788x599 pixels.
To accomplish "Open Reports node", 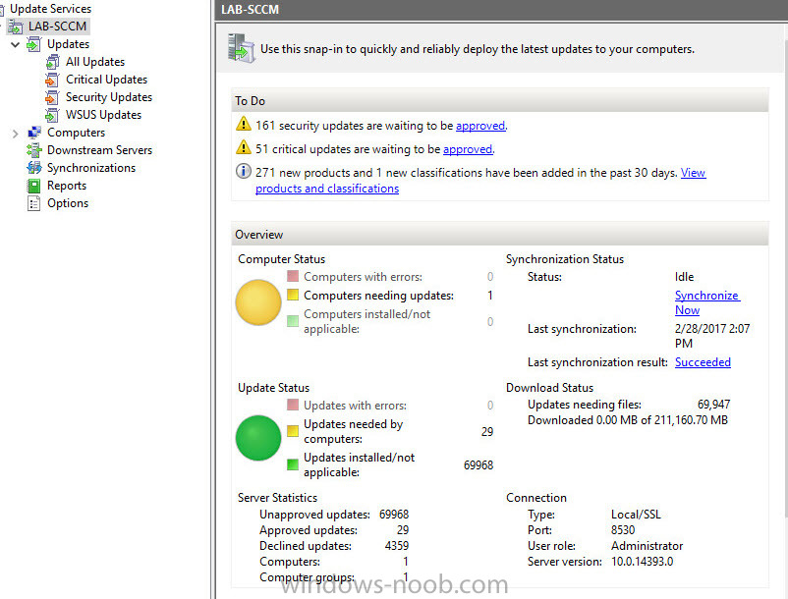I will [67, 186].
